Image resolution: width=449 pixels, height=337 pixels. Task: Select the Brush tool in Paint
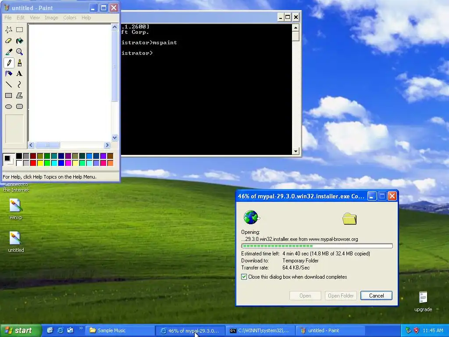tap(19, 63)
